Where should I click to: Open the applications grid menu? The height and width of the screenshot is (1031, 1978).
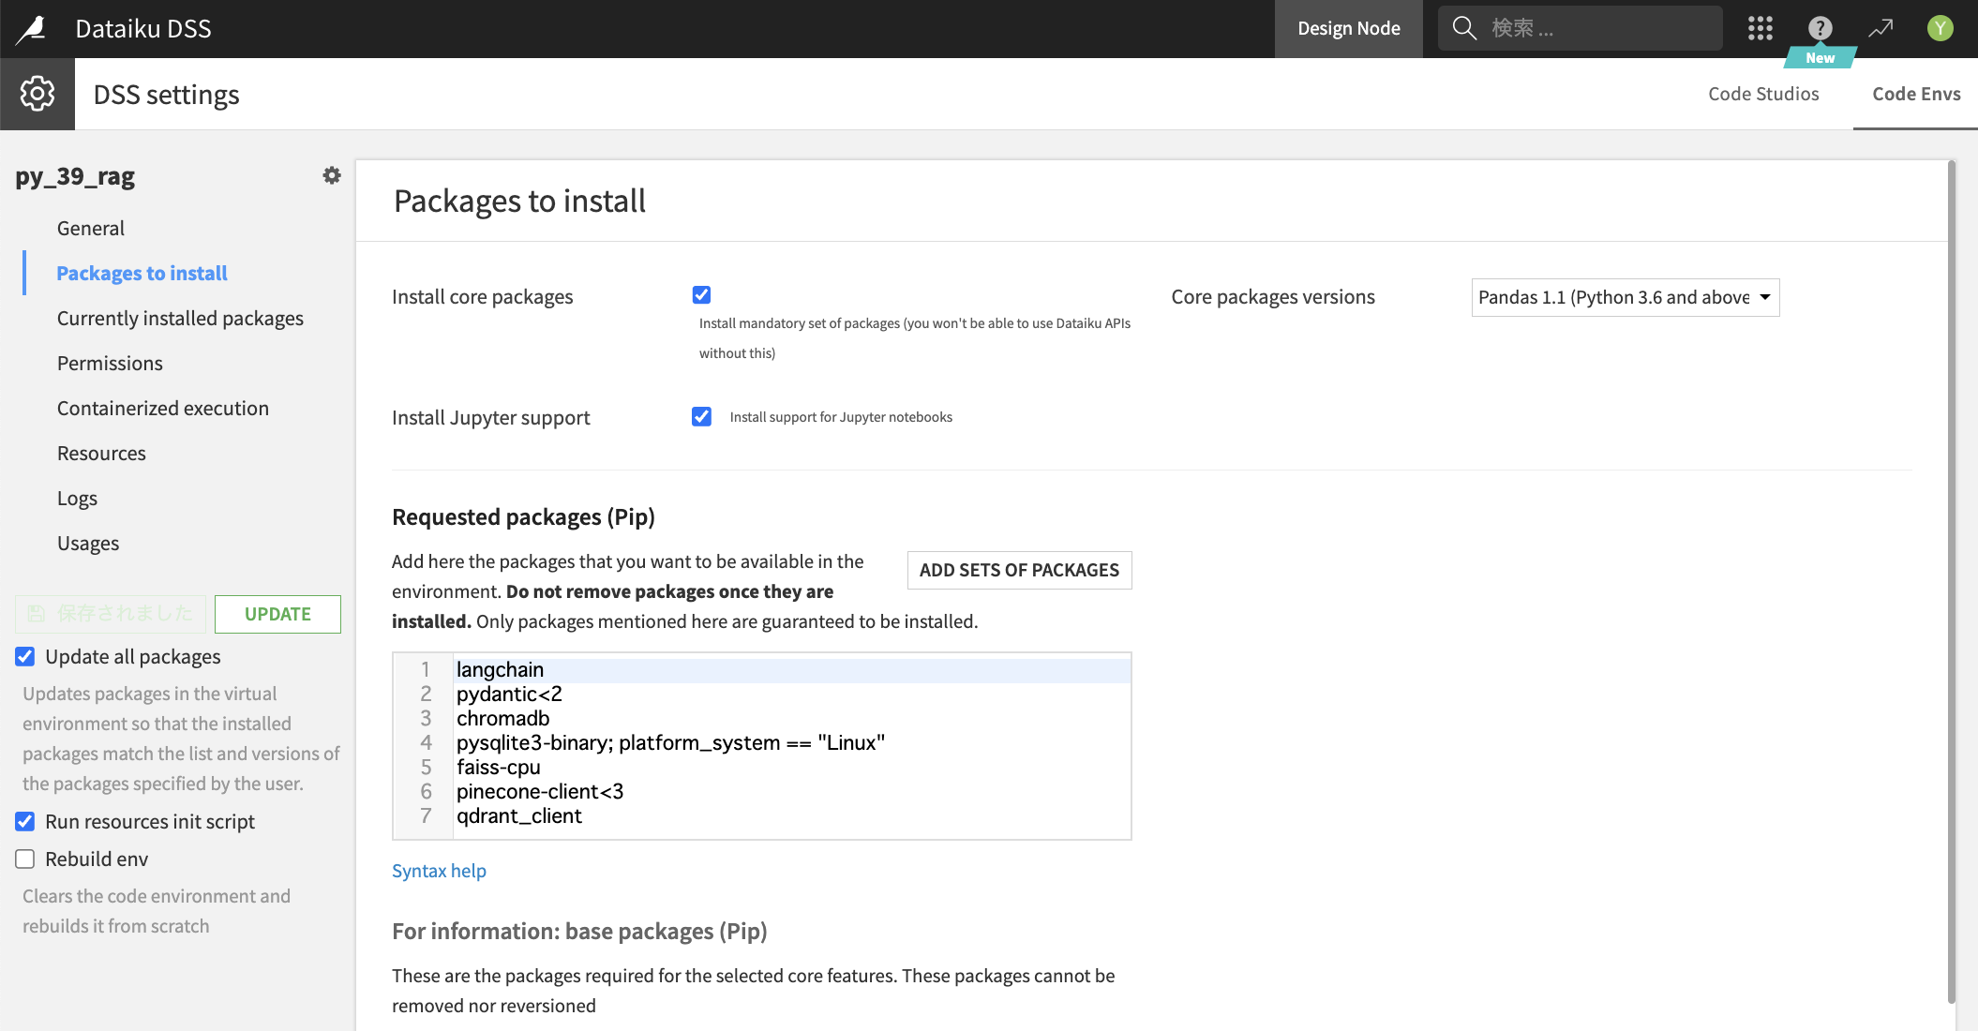pyautogui.click(x=1761, y=28)
